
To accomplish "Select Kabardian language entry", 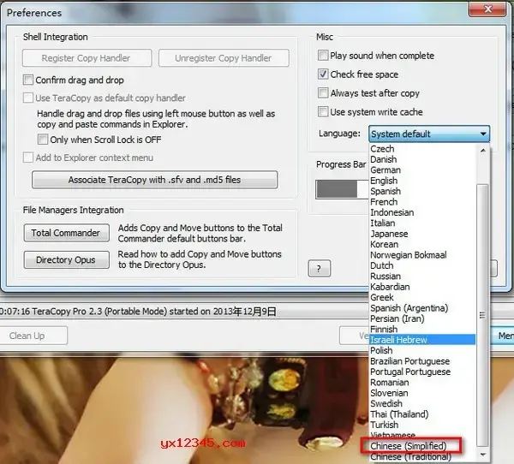I will click(x=422, y=287).
